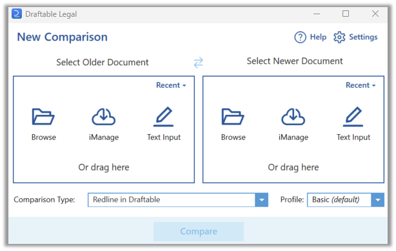Click the Help question mark icon
Viewport: 396px width, 251px height.
tap(300, 37)
